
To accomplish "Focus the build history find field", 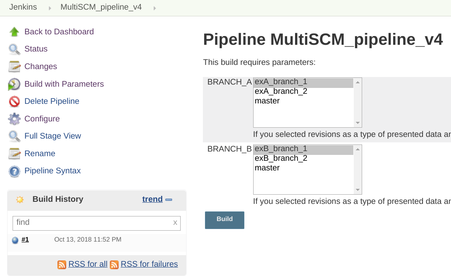I will [92, 223].
